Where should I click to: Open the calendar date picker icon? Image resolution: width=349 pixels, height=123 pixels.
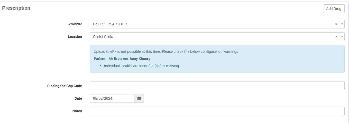pos(139,98)
